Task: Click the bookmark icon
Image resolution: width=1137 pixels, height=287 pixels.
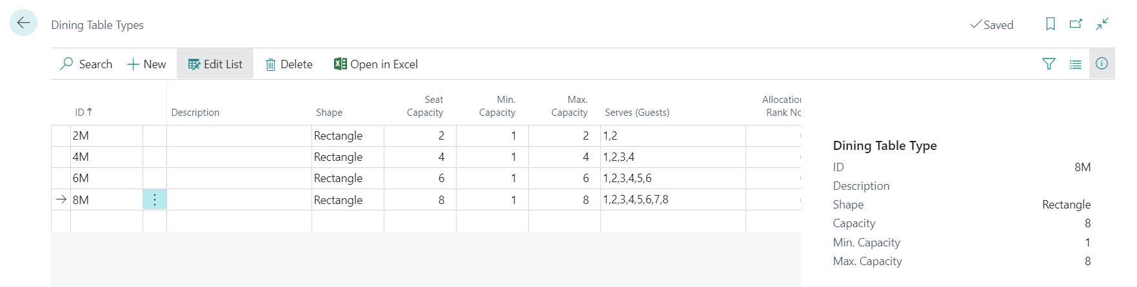Action: [x=1050, y=24]
